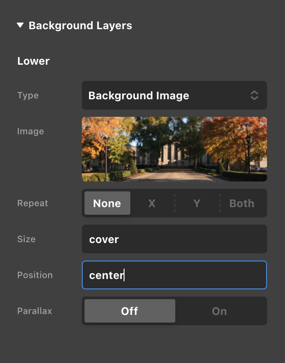Image resolution: width=285 pixels, height=363 pixels.
Task: Click the up-down chevron icon in Type
Action: point(254,95)
